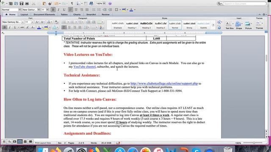Increase indent in the ribbon Paragraph group
This screenshot has height=152, width=271.
pos(94,22)
